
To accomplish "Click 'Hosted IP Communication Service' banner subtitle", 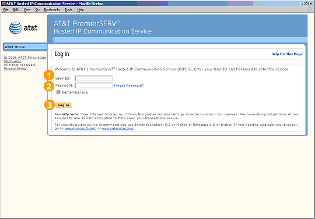I will click(x=103, y=31).
